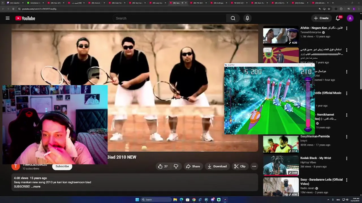Click the YouTube search input field
Screen dimensions: 362x203
coord(170,18)
